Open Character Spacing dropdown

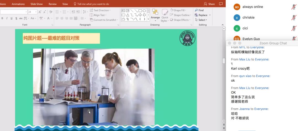pyautogui.click(x=26, y=18)
